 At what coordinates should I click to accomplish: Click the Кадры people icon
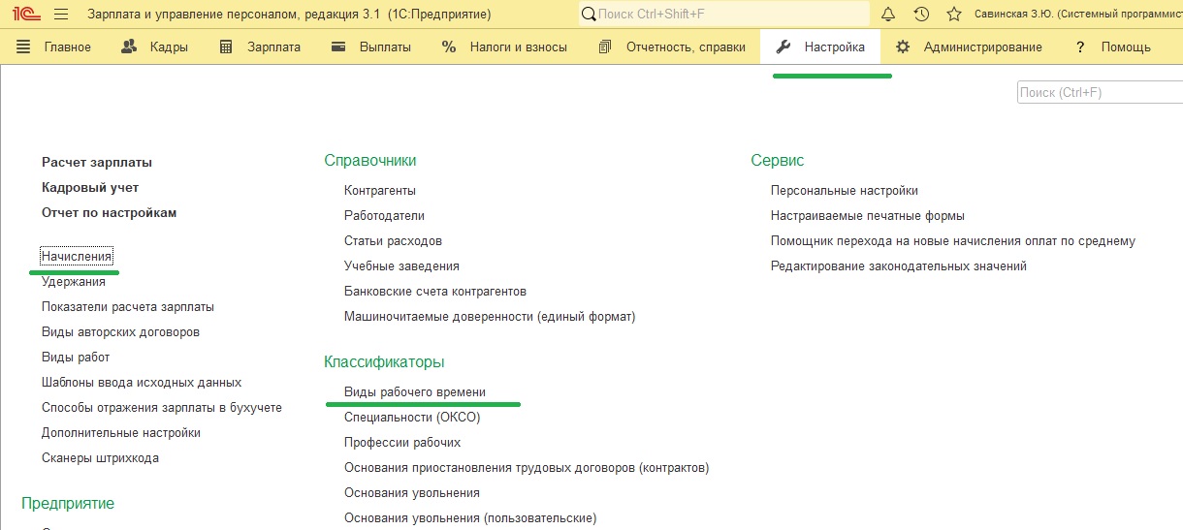129,47
